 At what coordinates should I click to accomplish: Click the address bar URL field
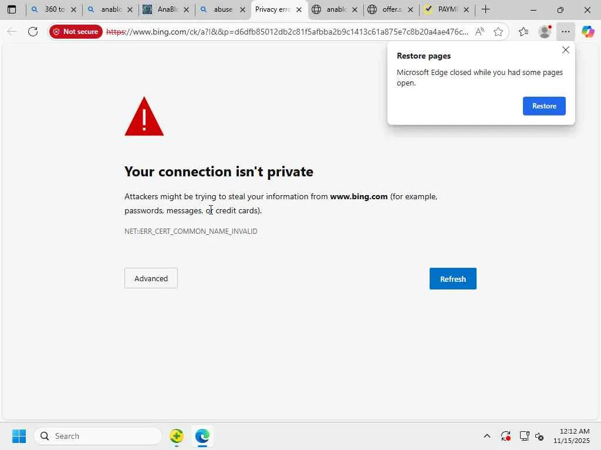286,32
